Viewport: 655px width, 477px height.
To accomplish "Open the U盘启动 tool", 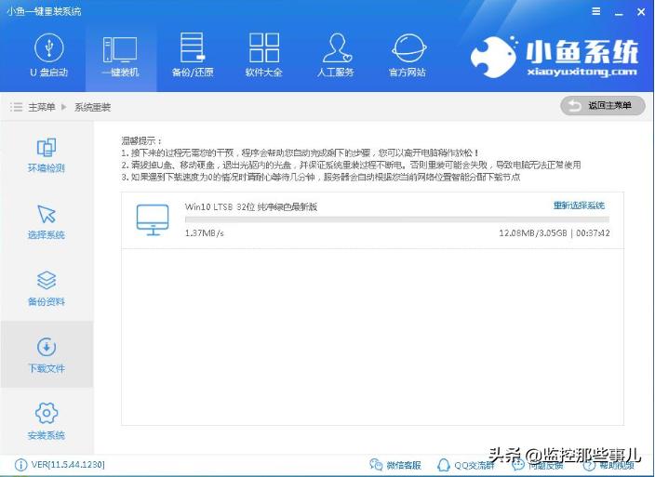I will click(49, 55).
